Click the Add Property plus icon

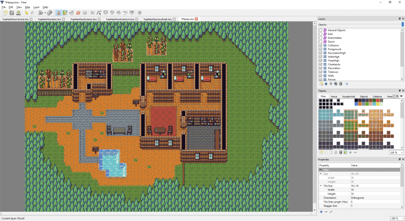(x=321, y=212)
